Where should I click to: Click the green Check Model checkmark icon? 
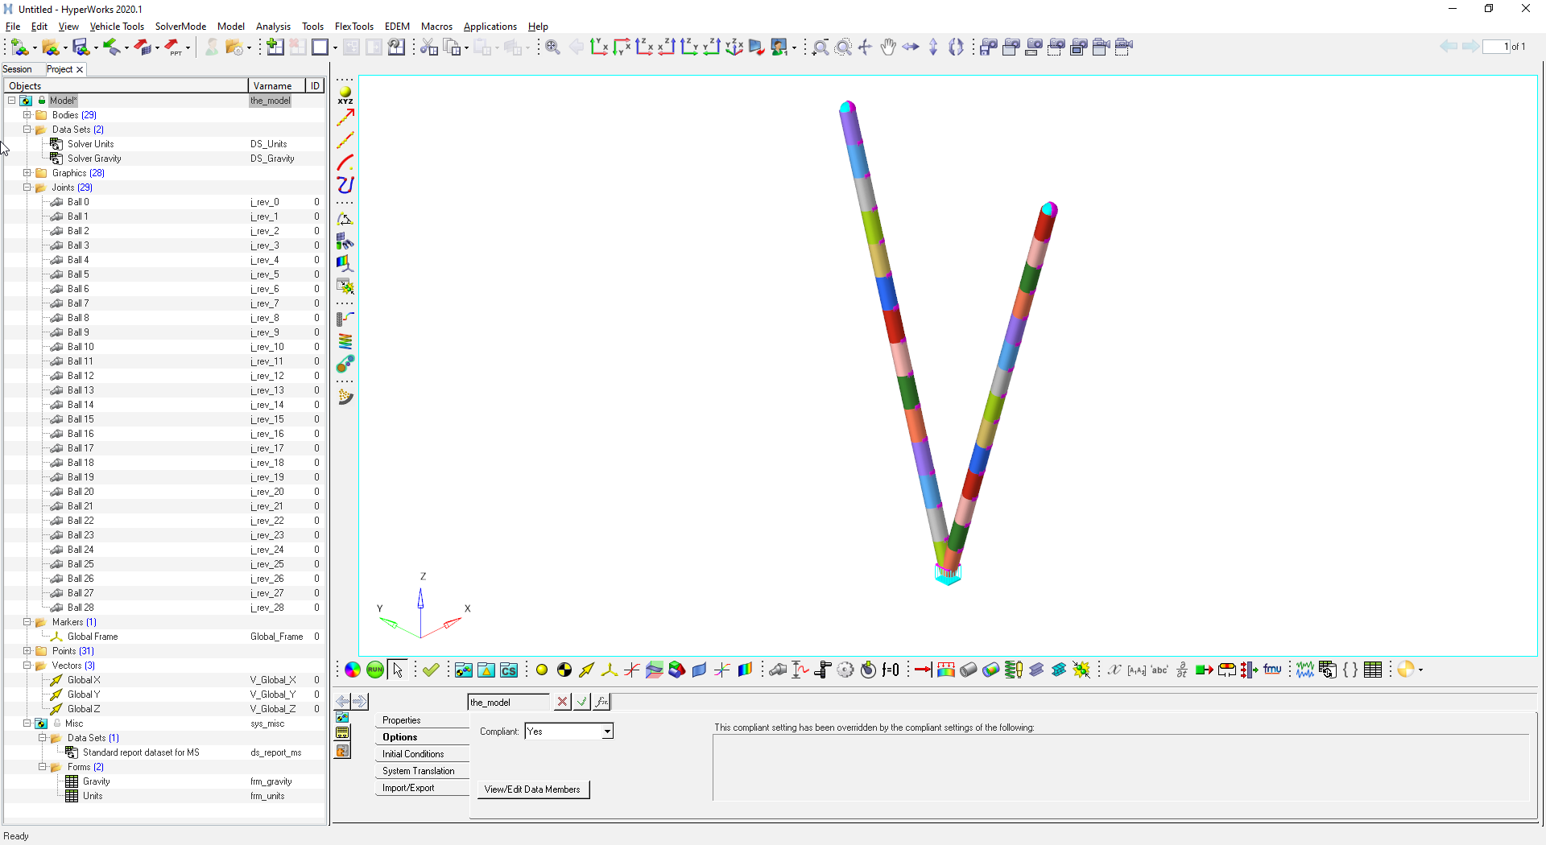tap(431, 670)
